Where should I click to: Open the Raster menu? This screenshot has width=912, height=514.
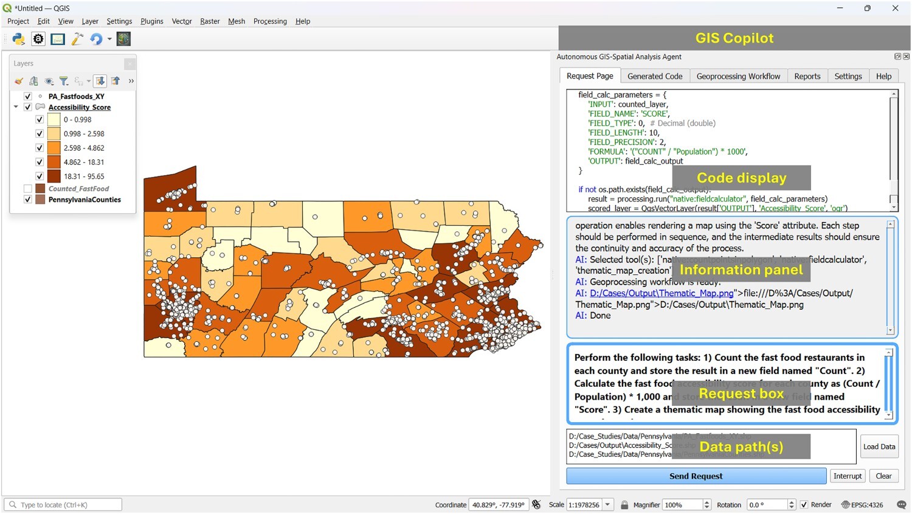pos(210,21)
